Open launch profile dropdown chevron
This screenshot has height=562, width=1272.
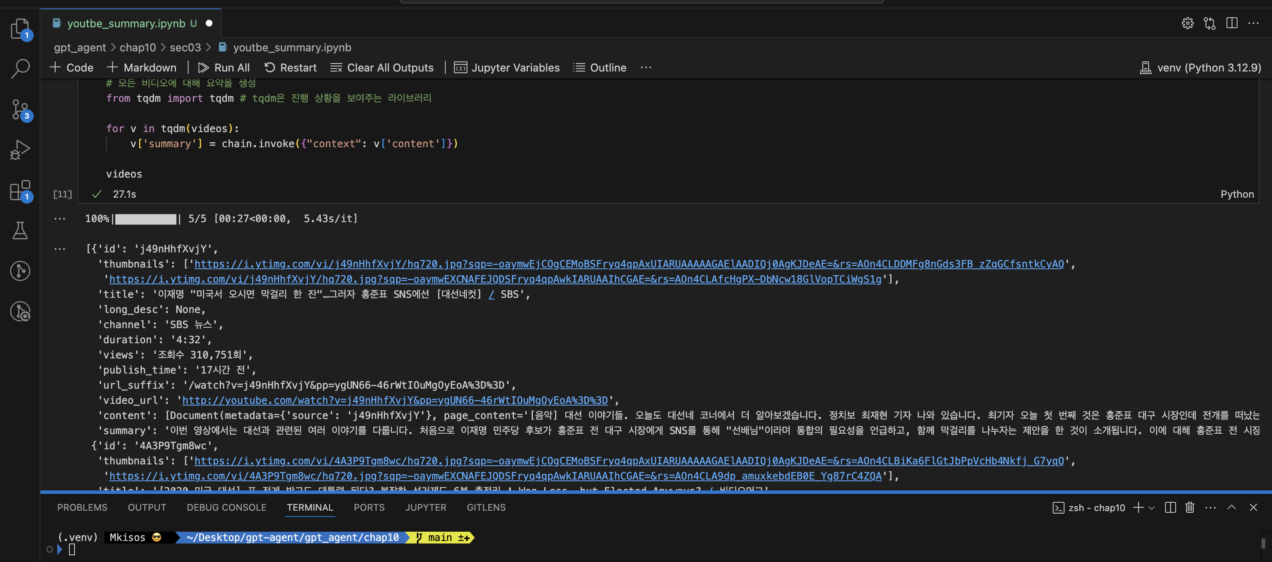[x=1152, y=508]
